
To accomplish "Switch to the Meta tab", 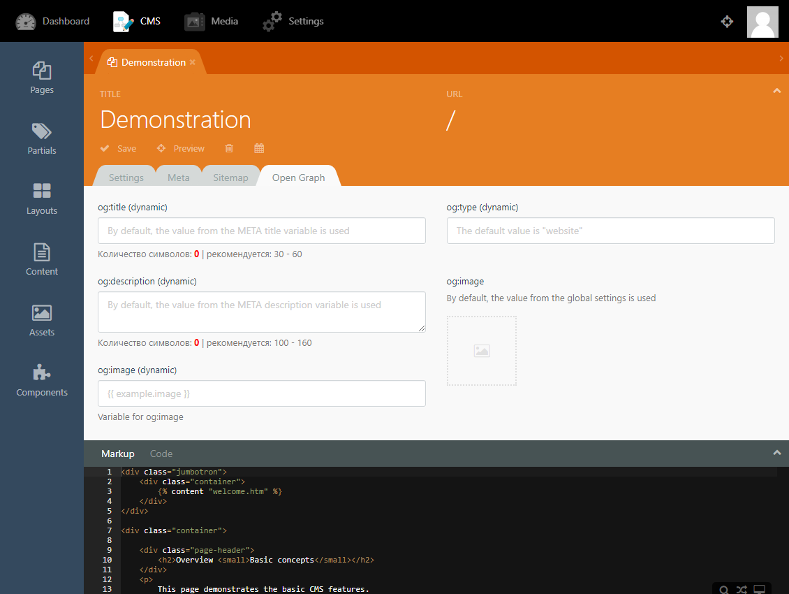I will click(179, 178).
